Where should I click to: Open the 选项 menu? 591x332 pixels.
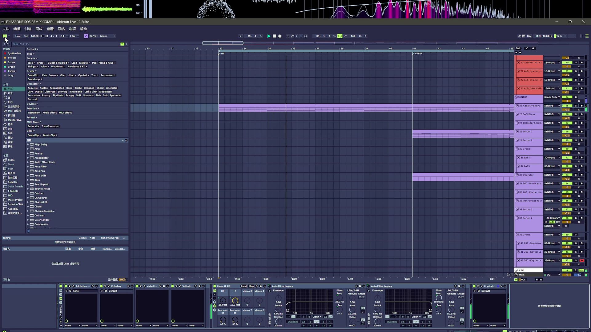tap(72, 29)
